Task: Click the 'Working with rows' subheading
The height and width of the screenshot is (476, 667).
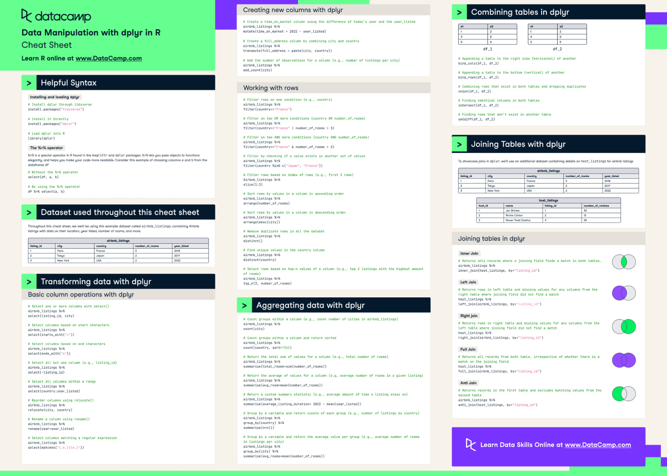Action: (x=271, y=88)
